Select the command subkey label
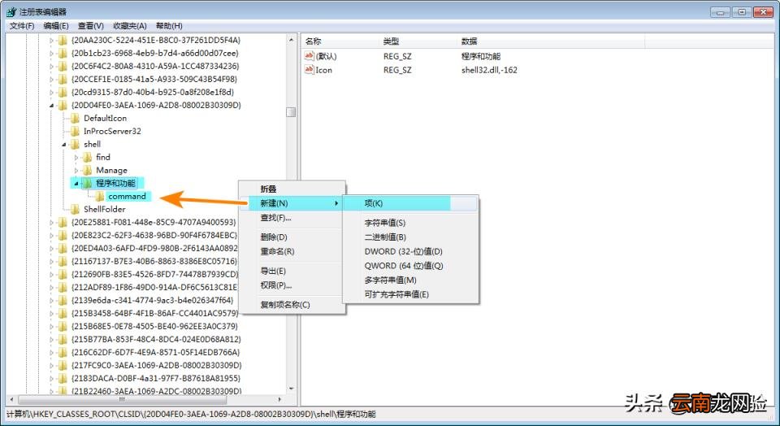 (127, 196)
